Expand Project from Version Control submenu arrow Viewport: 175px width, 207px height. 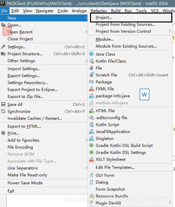(x=170, y=31)
